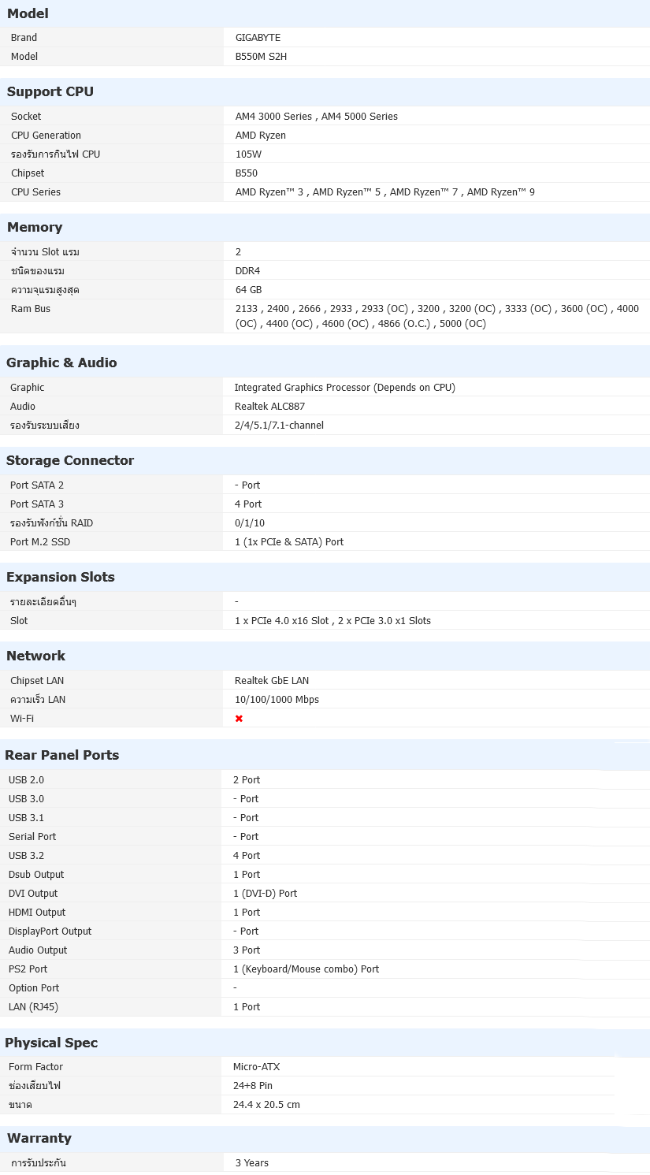Click the Ram Bus speed list starting '2133'
This screenshot has width=650, height=1175.
pyautogui.click(x=437, y=316)
